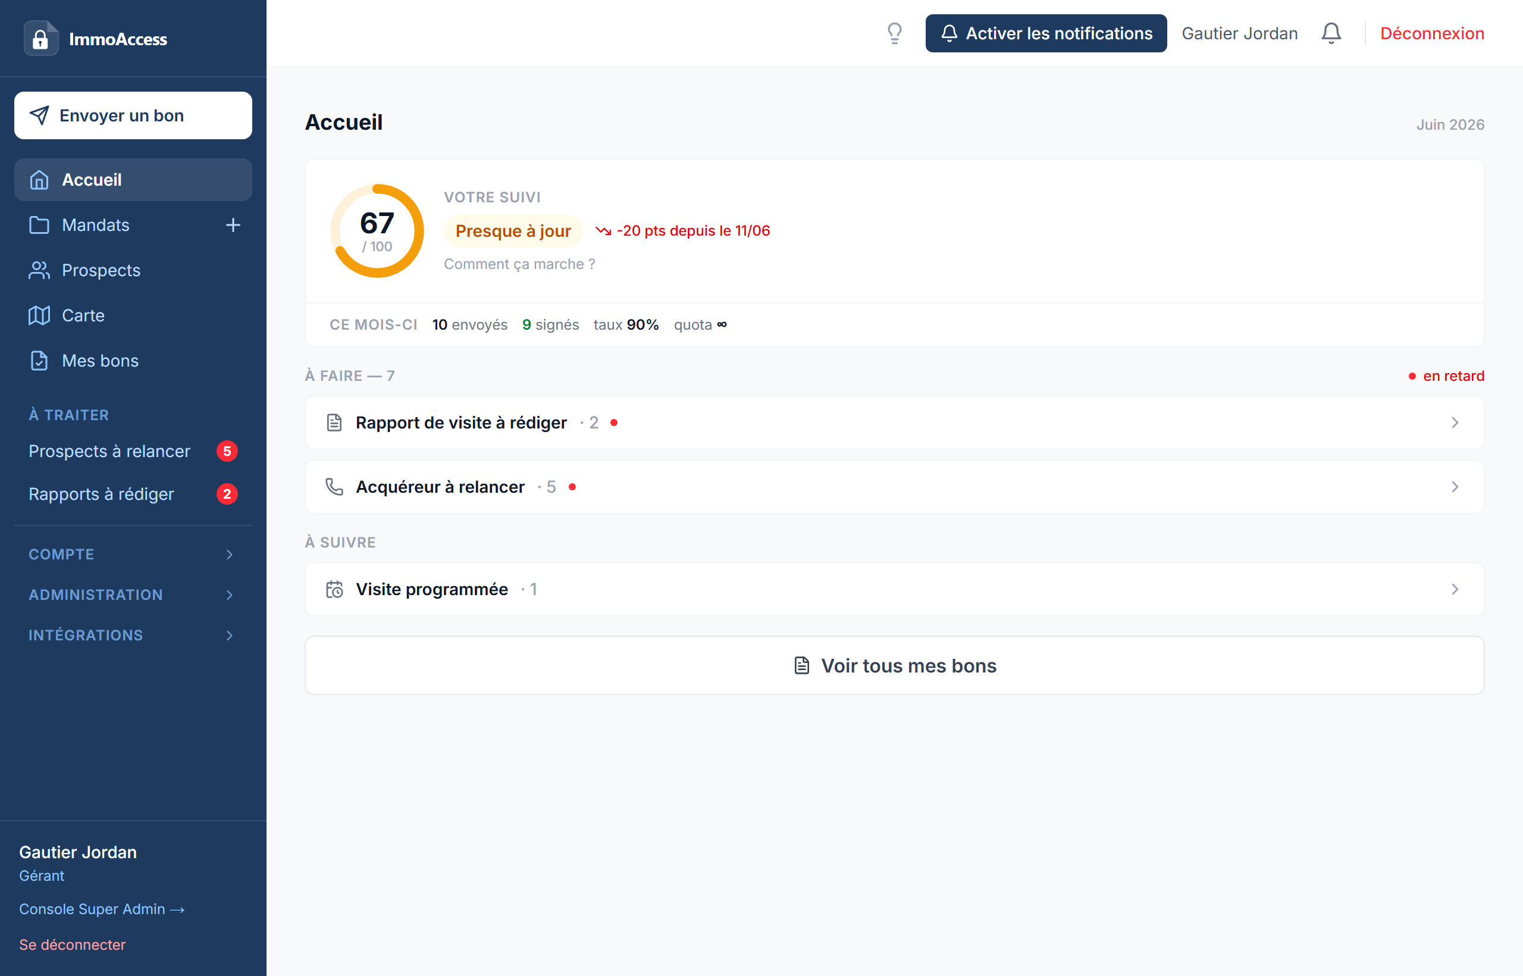
Task: Click '-20 pts depuis le 11/06' text
Action: 694,231
